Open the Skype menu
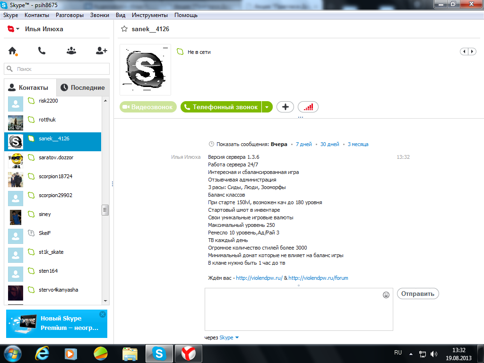The width and height of the screenshot is (484, 363). pyautogui.click(x=10, y=15)
